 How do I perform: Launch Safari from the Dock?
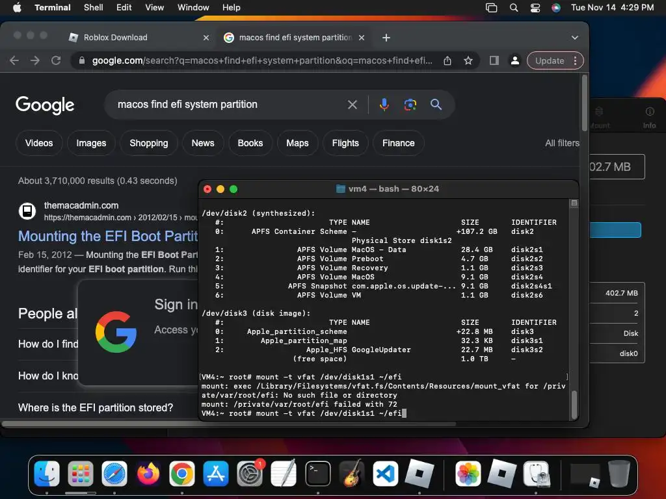coord(114,473)
